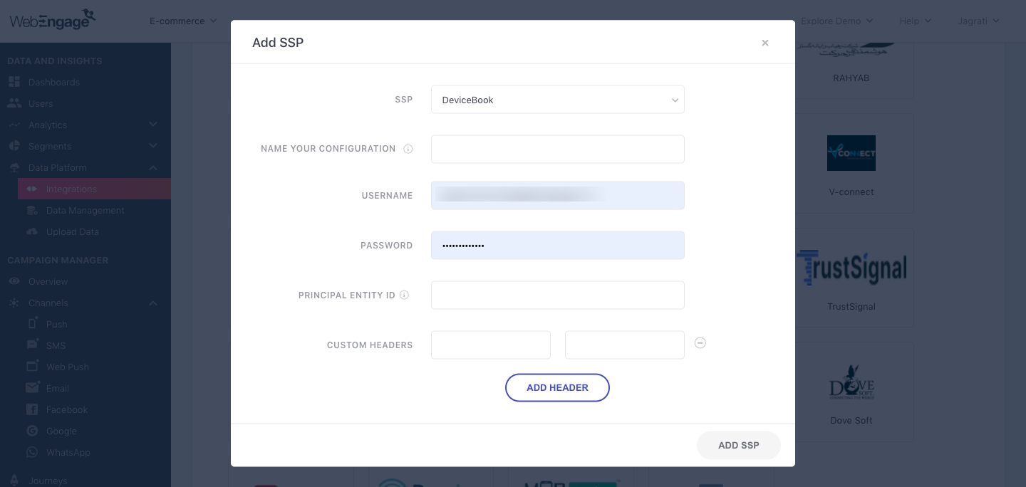The height and width of the screenshot is (487, 1026).
Task: Click the Upload Data cloud icon
Action: pyautogui.click(x=32, y=231)
